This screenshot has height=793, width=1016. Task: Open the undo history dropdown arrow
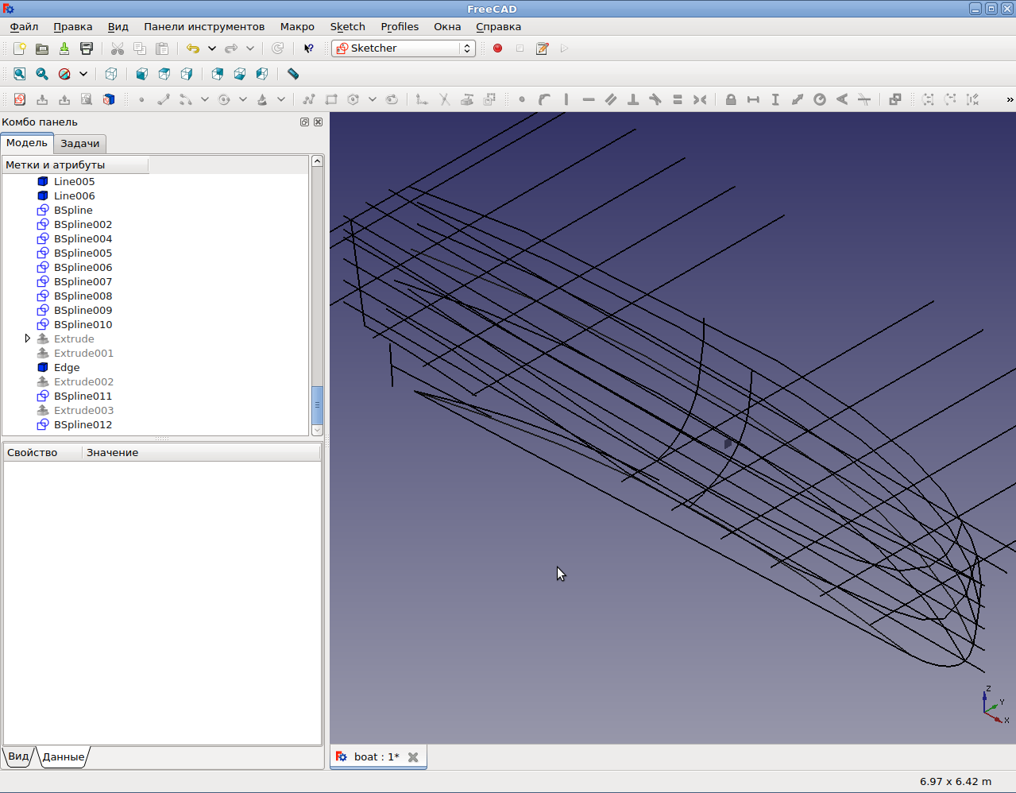click(x=212, y=48)
